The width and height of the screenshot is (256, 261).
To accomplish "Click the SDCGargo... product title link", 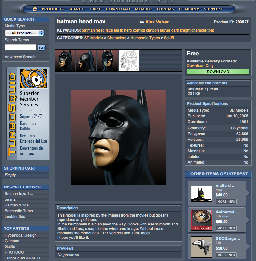I will coord(228,238).
